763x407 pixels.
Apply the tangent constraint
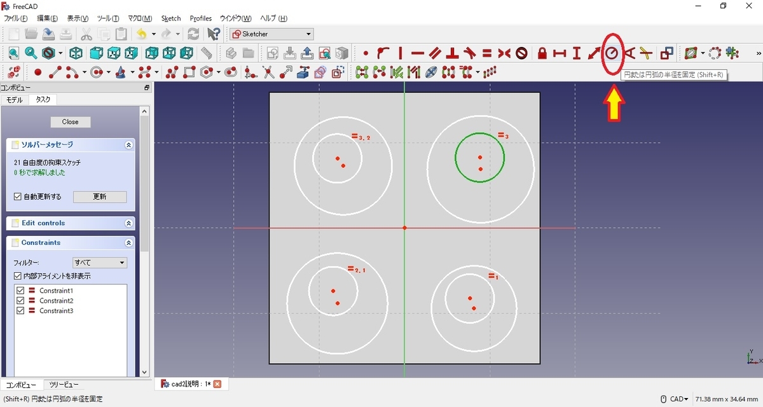[470, 53]
